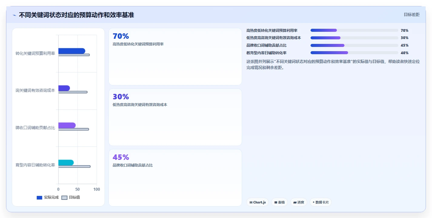Image resolution: width=432 pixels, height=218 pixels.
Task: Click the 70% data card value
Action: (x=121, y=36)
